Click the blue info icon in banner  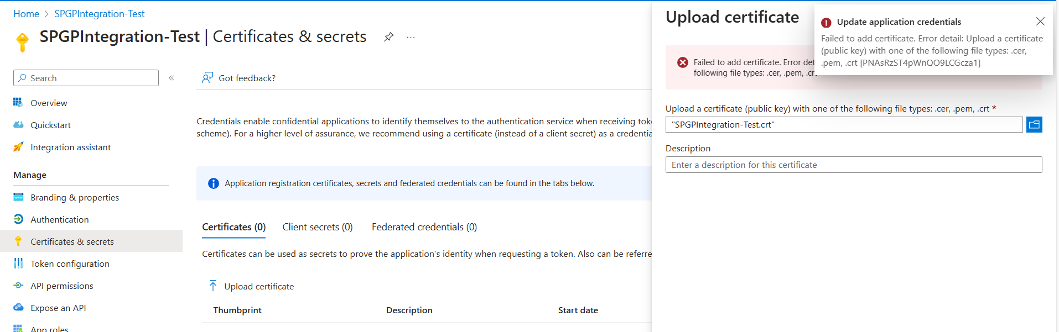click(213, 183)
